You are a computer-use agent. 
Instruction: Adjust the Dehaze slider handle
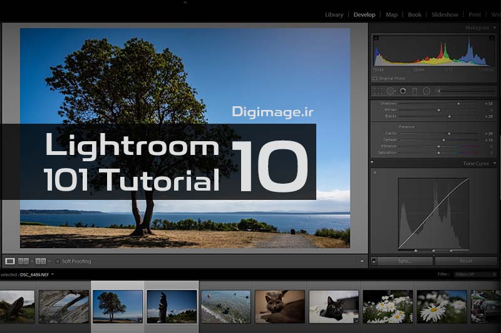point(443,140)
